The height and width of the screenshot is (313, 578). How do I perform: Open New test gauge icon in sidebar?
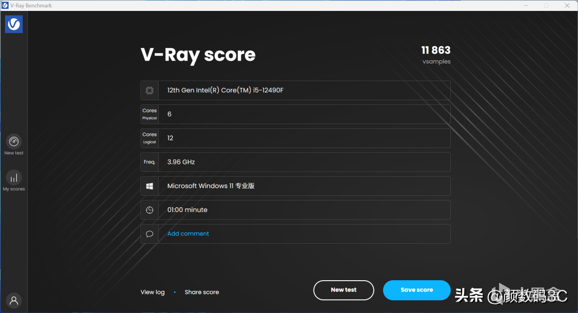[14, 141]
